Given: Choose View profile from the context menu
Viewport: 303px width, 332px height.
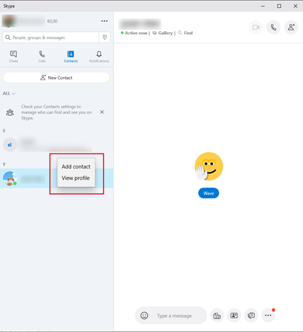Looking at the screenshot, I should [x=76, y=178].
